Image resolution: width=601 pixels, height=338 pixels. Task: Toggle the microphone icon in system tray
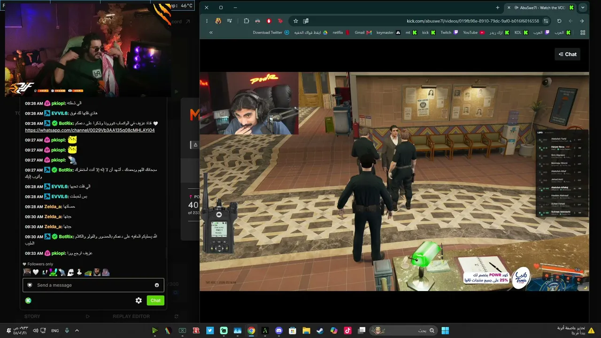tap(67, 330)
